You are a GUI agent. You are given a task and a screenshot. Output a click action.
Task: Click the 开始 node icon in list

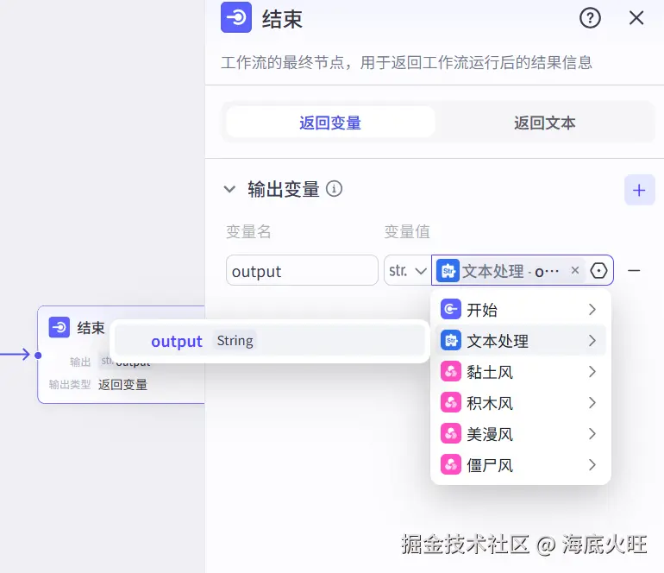click(450, 310)
